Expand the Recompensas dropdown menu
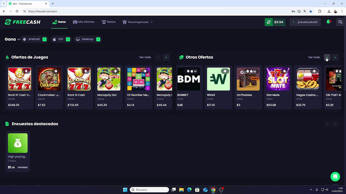The image size is (346, 194). pos(138,22)
